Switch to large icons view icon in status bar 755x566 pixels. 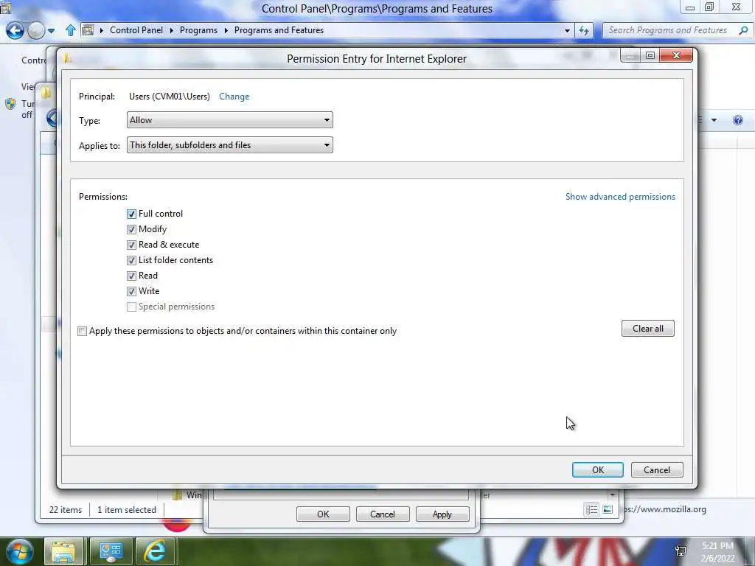pyautogui.click(x=608, y=509)
